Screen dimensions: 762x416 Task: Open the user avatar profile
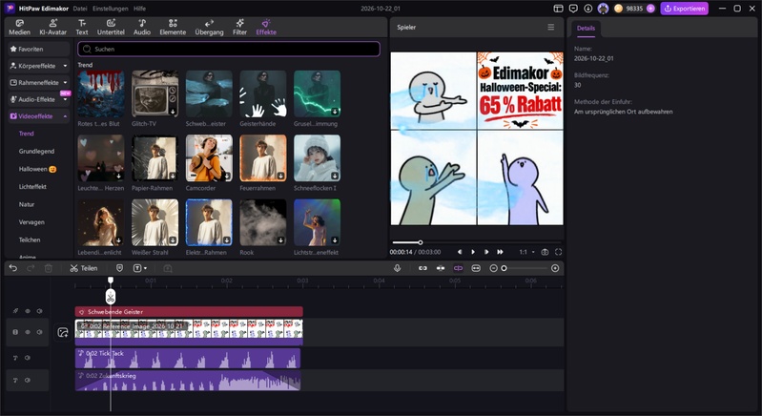click(603, 9)
